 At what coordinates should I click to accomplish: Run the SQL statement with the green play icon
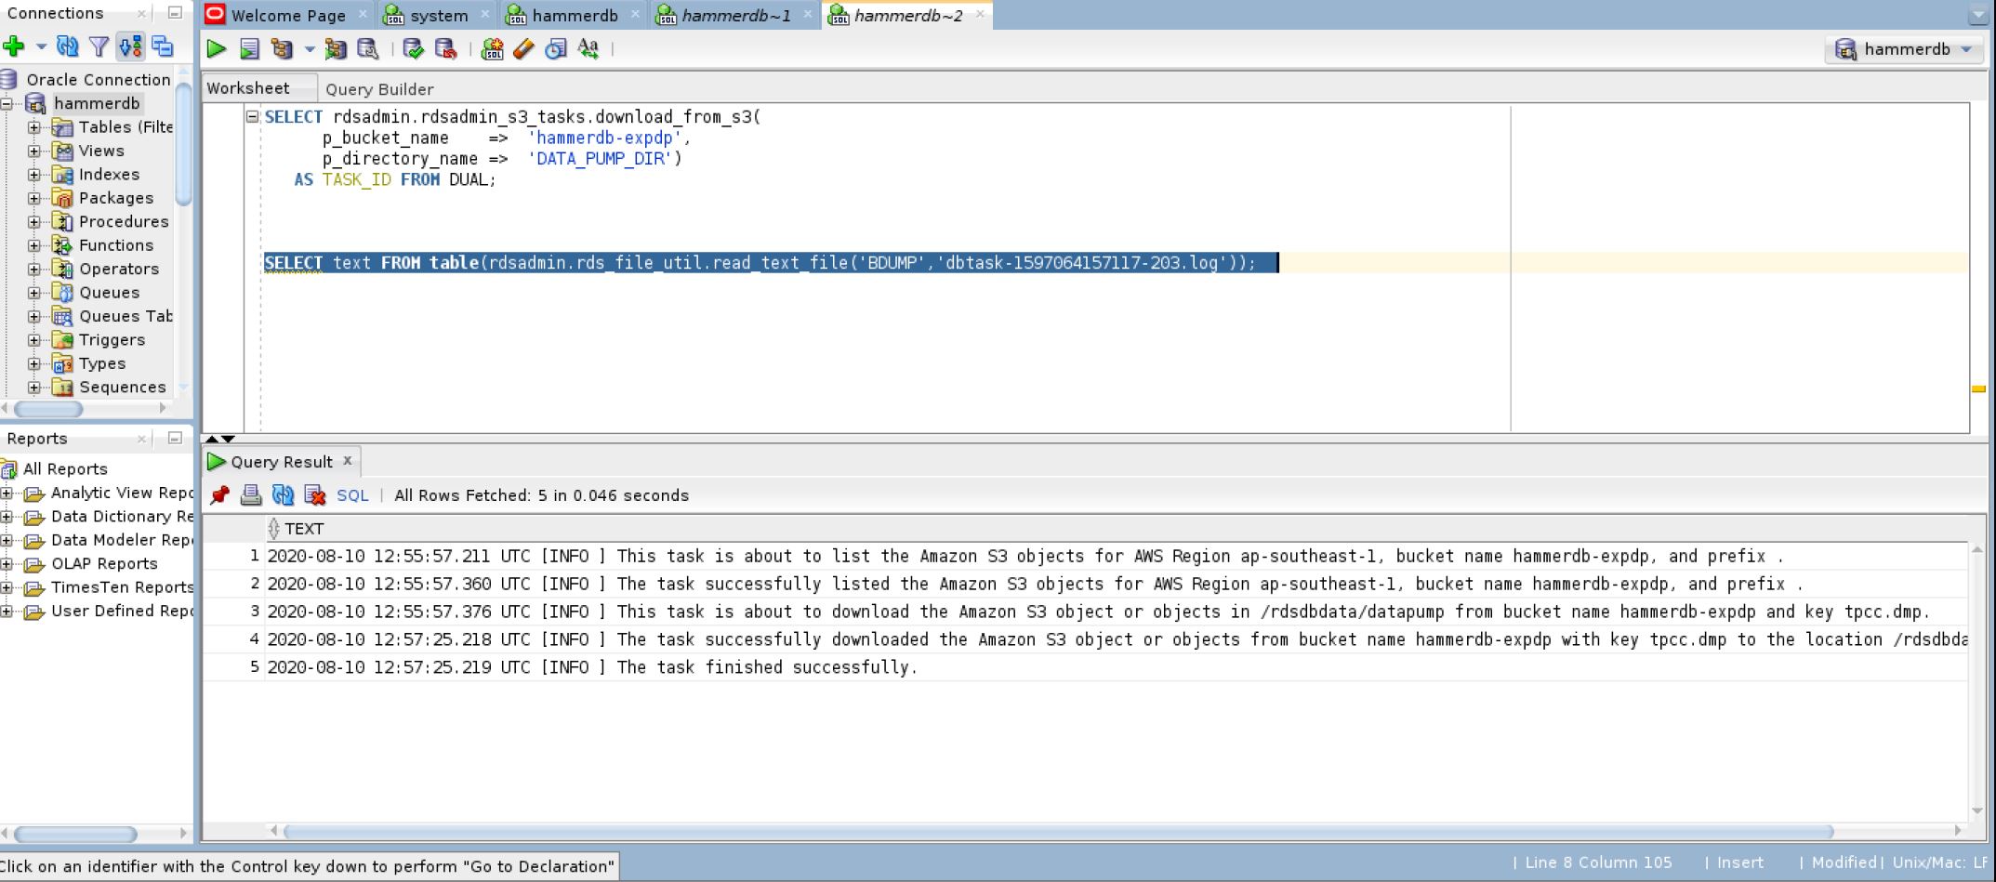[216, 49]
